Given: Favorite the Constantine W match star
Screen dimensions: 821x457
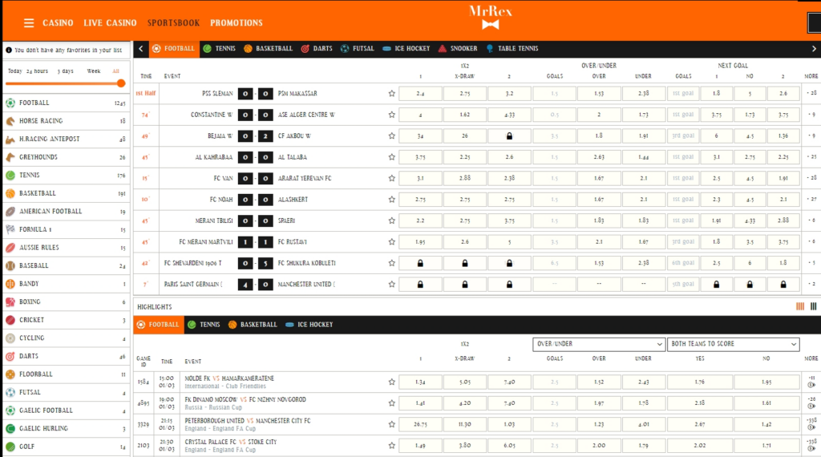Looking at the screenshot, I should coord(391,115).
